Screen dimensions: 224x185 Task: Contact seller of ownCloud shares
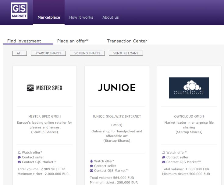click(x=177, y=157)
